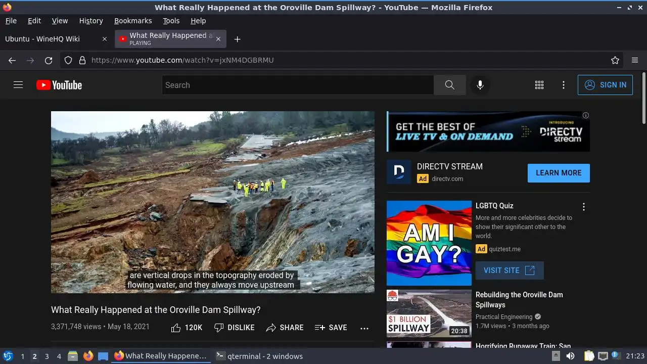
Task: Like the video (120K thumbs up)
Action: click(187, 328)
